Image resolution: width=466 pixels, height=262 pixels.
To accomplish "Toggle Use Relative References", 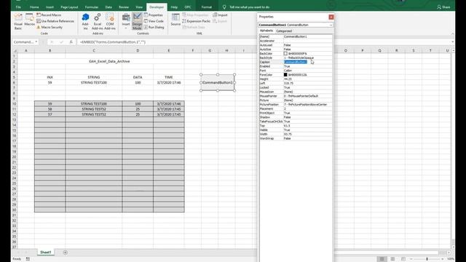I will click(55, 21).
